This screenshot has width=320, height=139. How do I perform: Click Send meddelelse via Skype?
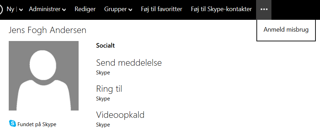pyautogui.click(x=129, y=63)
